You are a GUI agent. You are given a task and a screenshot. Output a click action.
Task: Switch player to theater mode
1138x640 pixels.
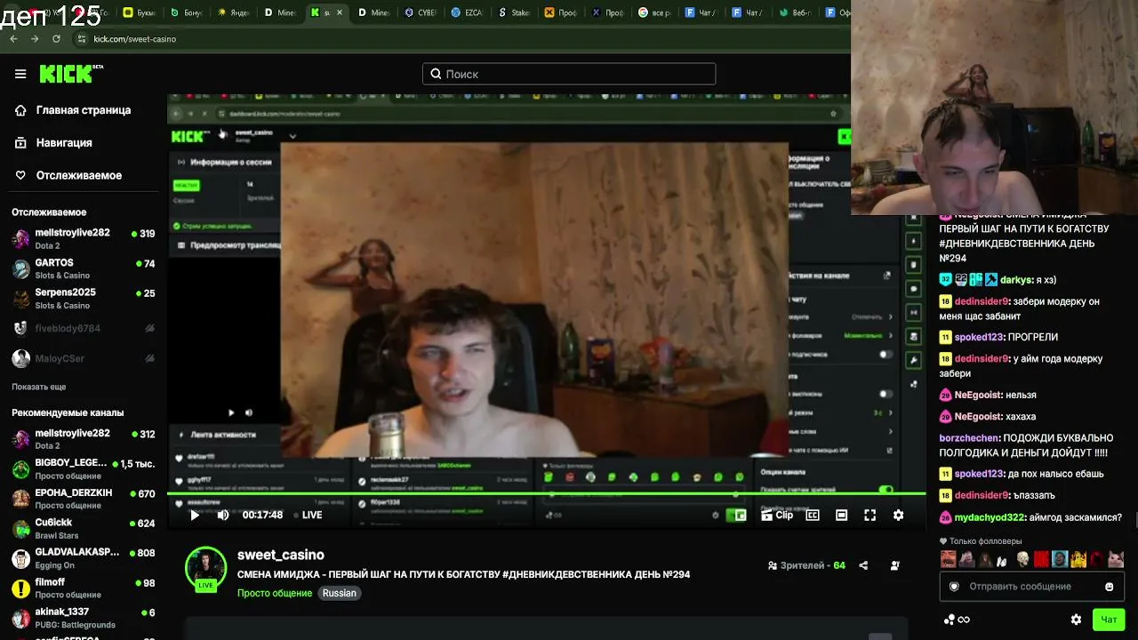841,515
